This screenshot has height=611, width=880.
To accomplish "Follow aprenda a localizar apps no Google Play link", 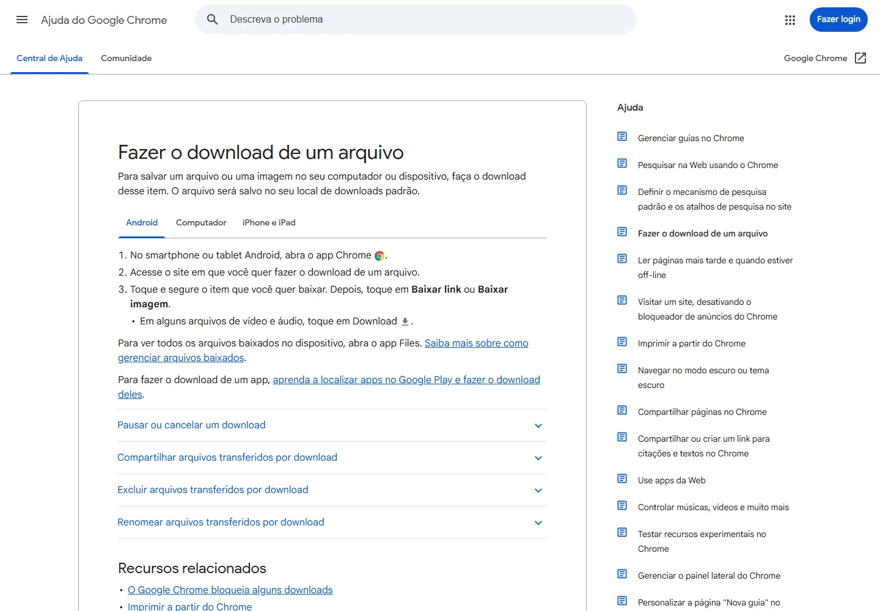I will [x=329, y=387].
